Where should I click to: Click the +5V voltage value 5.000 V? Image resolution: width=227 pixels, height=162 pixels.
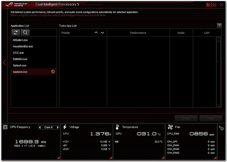coord(106,145)
